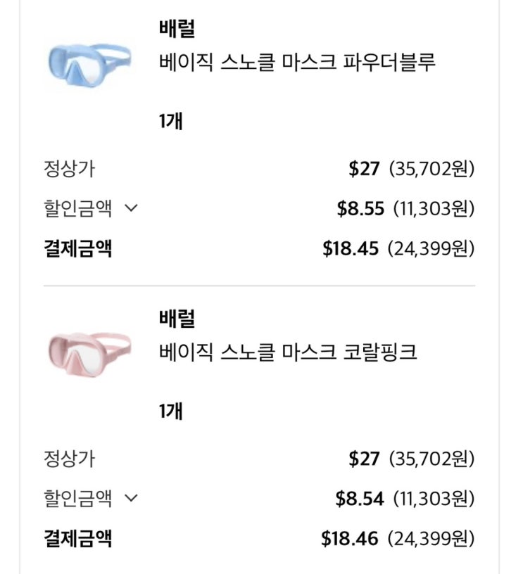
Task: Click the second 배럴 brand name
Action: [177, 319]
